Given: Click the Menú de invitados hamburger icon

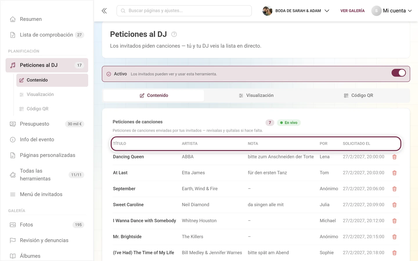Looking at the screenshot, I should coord(13,194).
